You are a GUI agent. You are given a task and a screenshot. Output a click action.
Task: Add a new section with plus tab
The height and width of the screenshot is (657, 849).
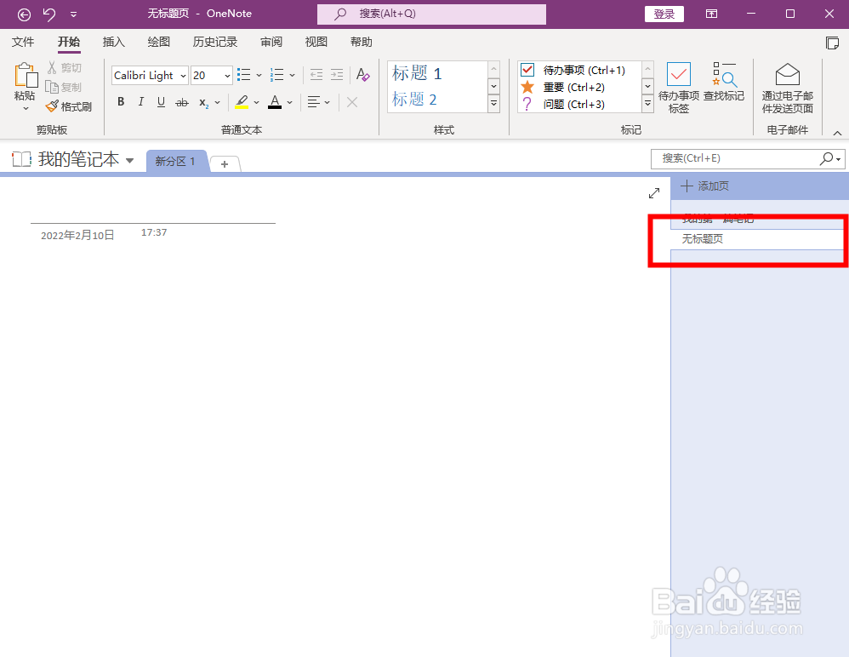point(225,163)
